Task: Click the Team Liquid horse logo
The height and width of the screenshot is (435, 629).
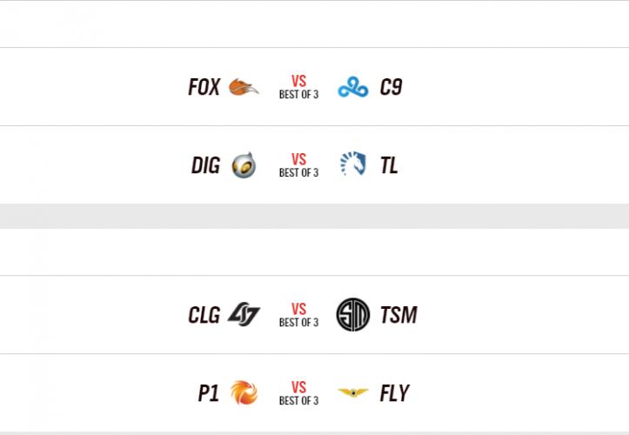Action: tap(353, 165)
